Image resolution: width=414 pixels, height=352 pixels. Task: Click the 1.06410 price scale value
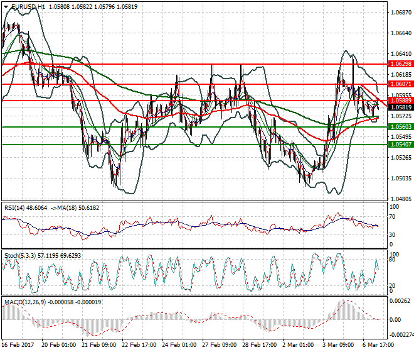point(401,54)
